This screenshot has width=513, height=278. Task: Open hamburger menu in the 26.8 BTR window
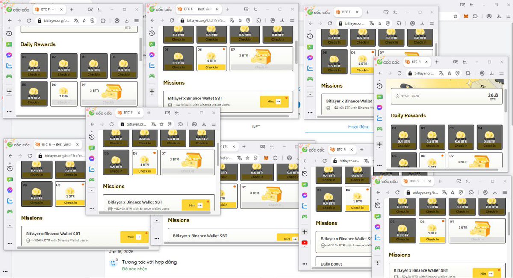click(501, 73)
